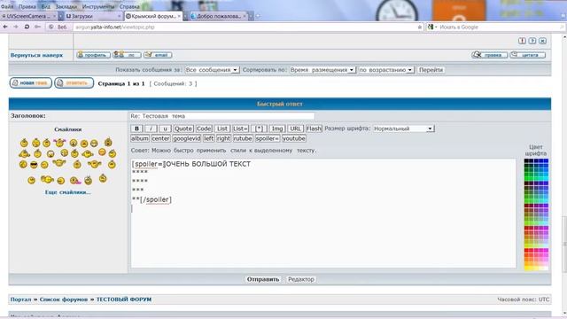Screen dimensions: 567x319
Task: Insert youtube BBCode tag
Action: (293, 138)
